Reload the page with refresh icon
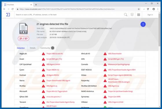This screenshot has width=162, height=109. (x=12, y=9)
